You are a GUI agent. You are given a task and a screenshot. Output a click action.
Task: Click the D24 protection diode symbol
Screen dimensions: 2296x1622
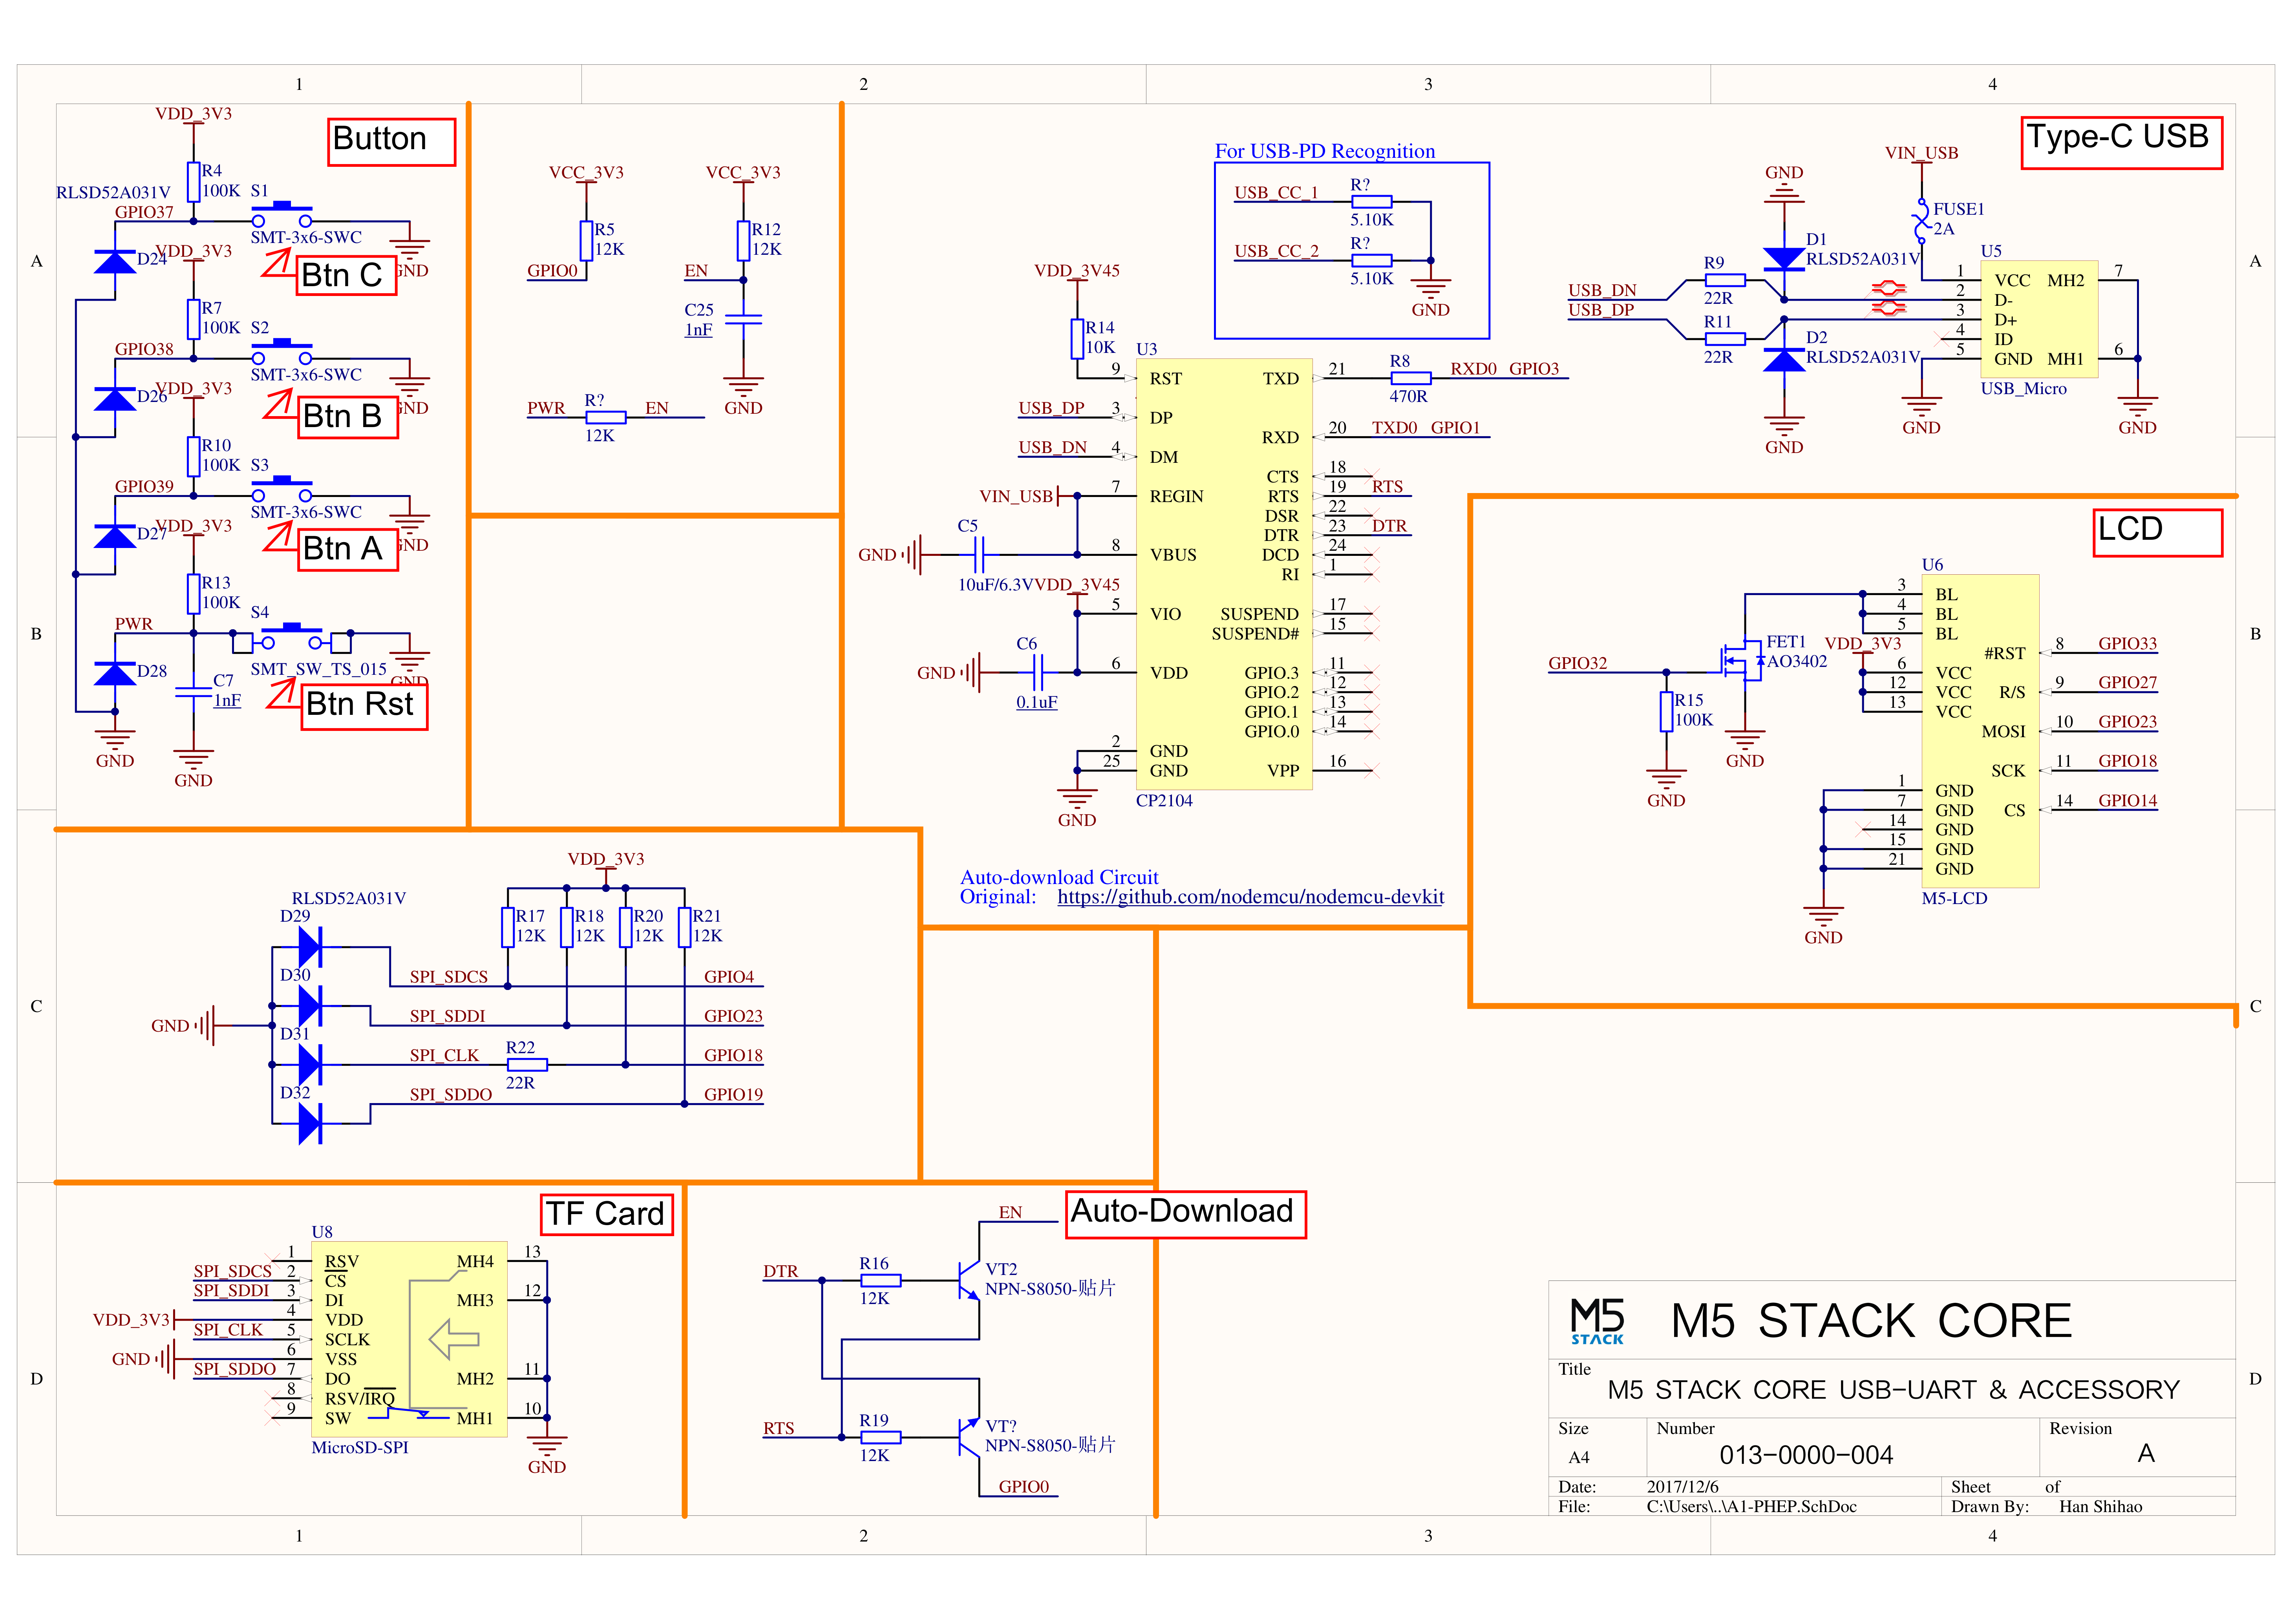tap(115, 261)
